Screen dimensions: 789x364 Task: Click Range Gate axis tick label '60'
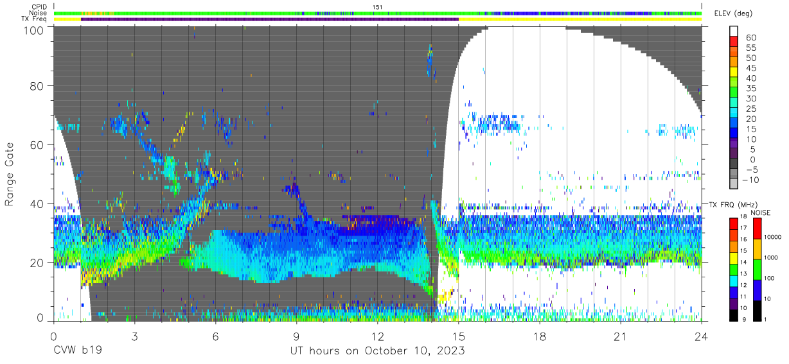click(37, 145)
